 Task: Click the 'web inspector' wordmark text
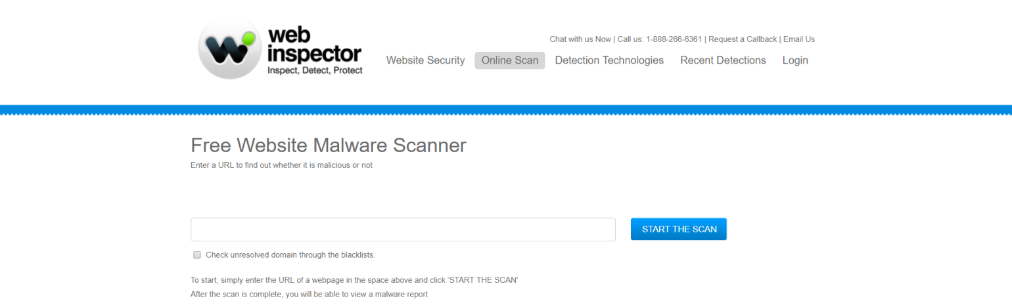tap(314, 45)
